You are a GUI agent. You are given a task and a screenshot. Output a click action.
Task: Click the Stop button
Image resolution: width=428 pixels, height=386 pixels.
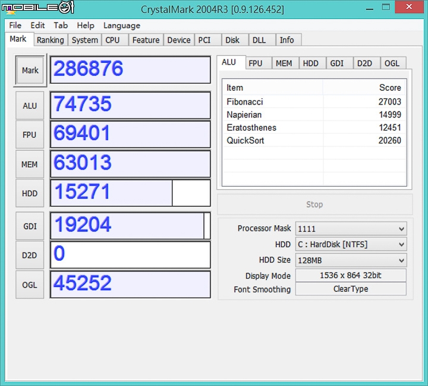[314, 205]
